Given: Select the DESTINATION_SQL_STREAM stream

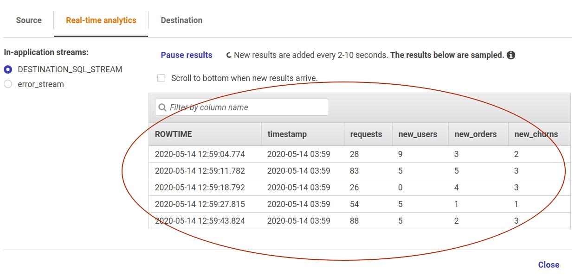Looking at the screenshot, I should tap(6, 69).
